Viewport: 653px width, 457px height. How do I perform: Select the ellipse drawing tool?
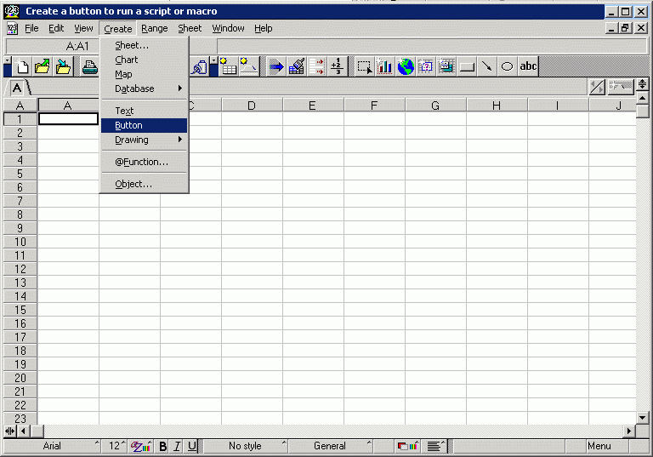tap(507, 66)
